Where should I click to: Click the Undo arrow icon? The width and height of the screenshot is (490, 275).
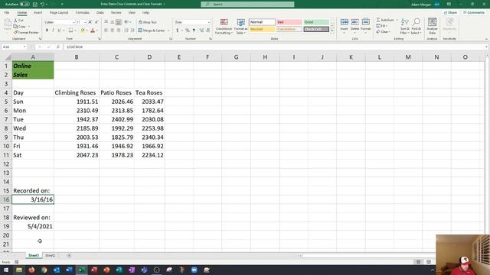pyautogui.click(x=42, y=5)
